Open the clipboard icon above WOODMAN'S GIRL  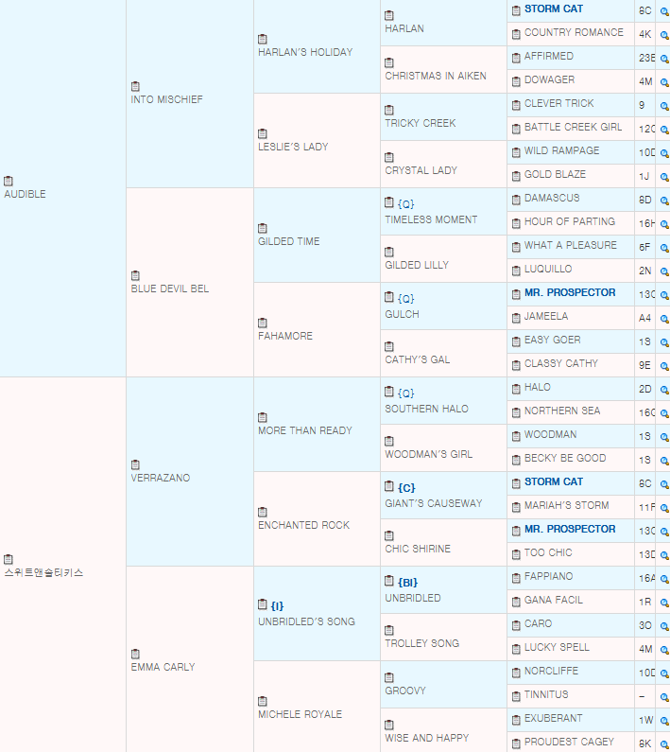(x=389, y=441)
